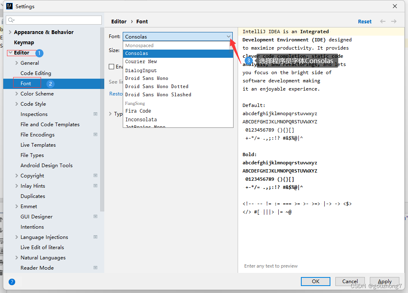This screenshot has width=408, height=293.
Task: Open File Types settings
Action: click(32, 155)
